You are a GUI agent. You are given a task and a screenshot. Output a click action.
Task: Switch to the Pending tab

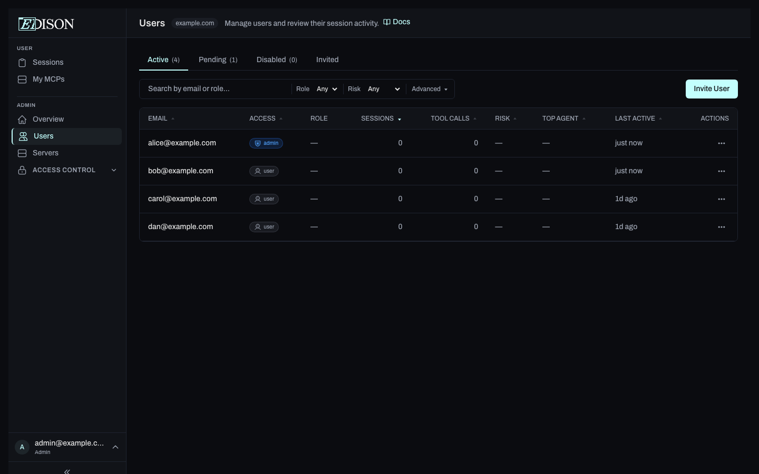coord(218,60)
